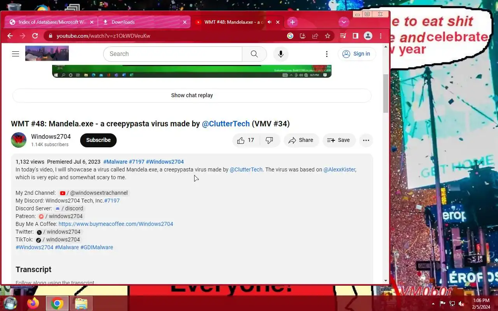Click the search magnifier button
The width and height of the screenshot is (498, 311).
coord(254,54)
